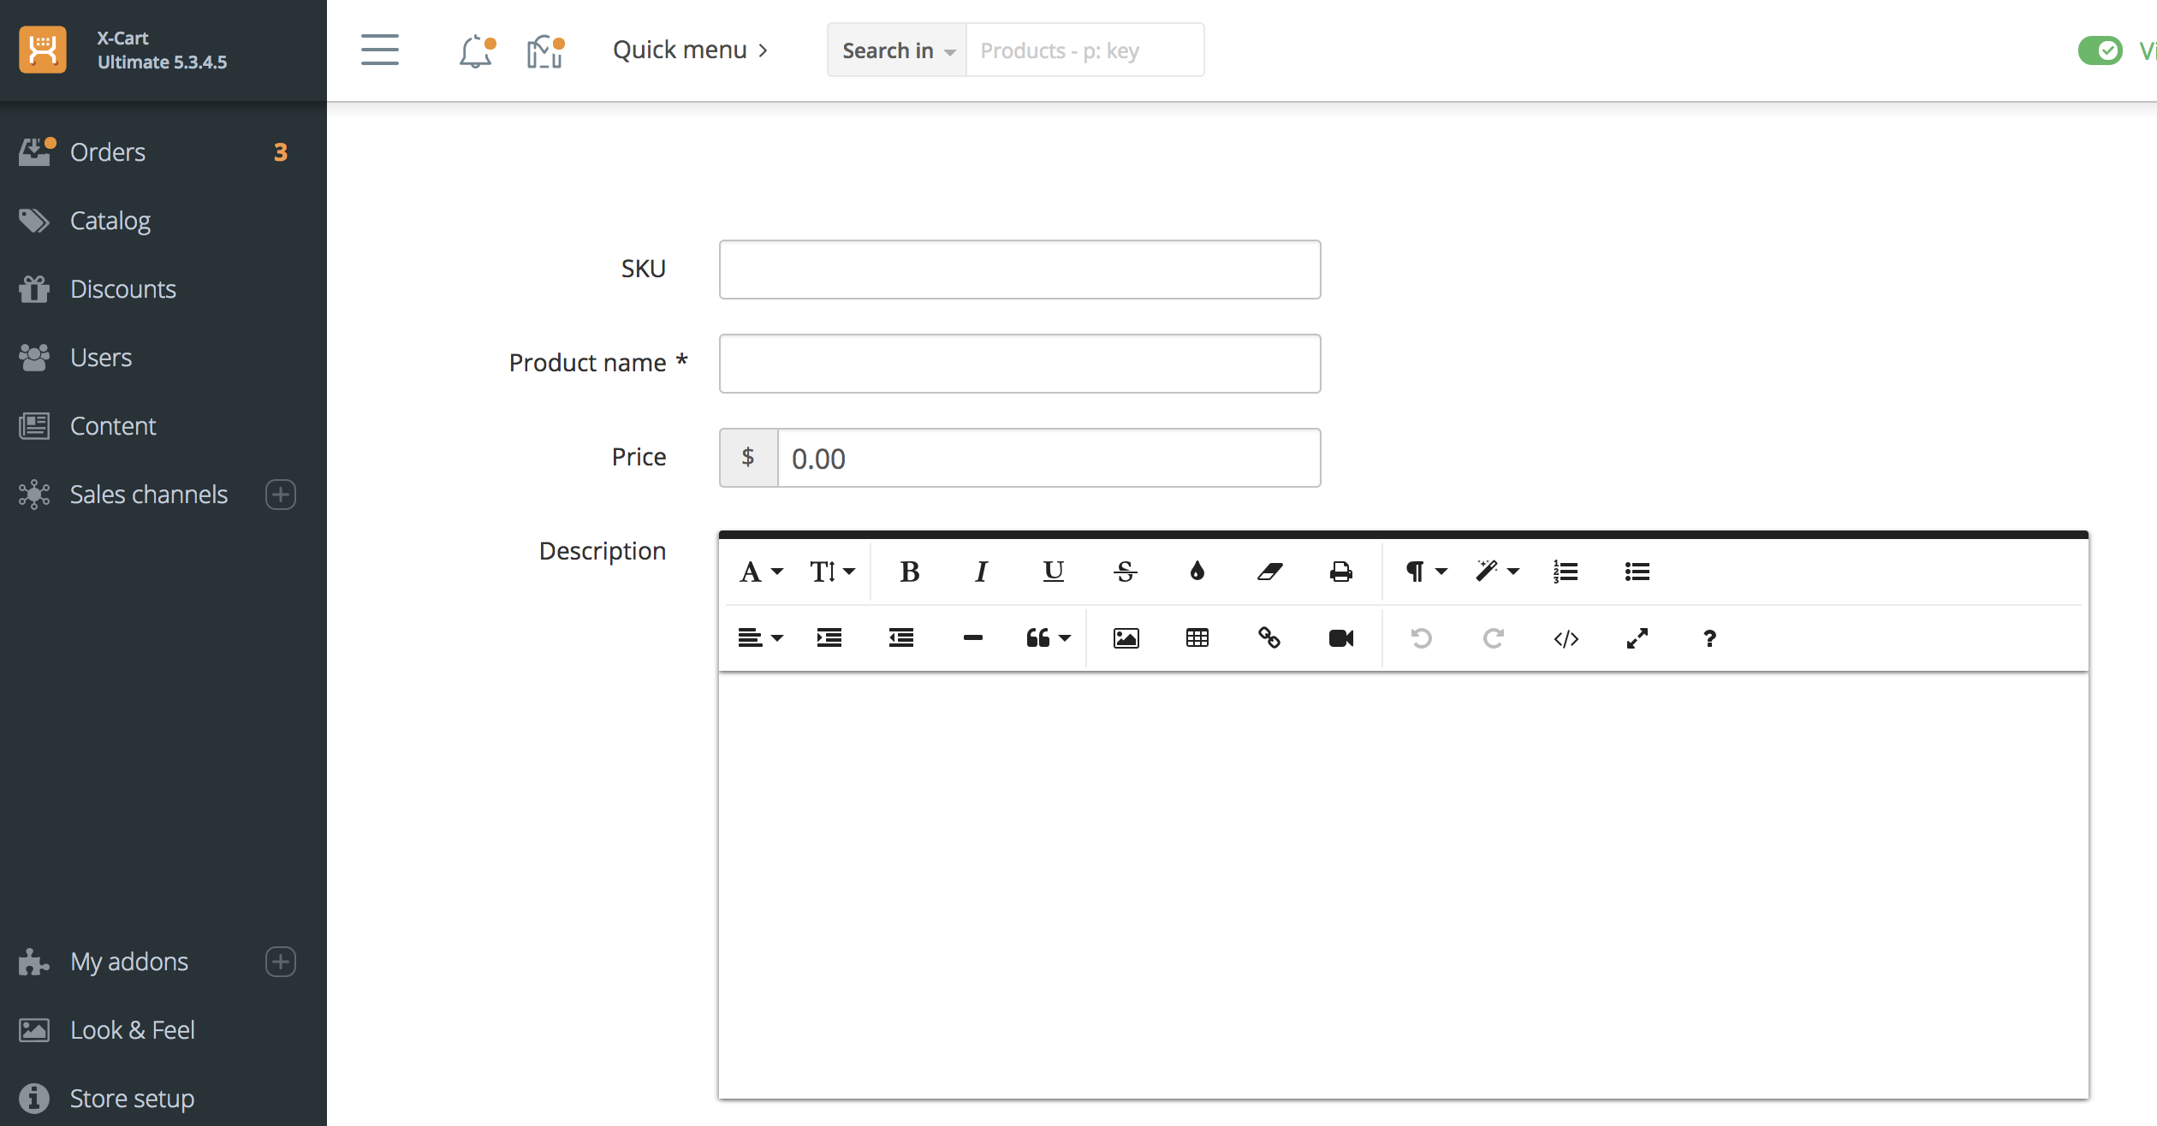Toggle fullscreen editor mode

(x=1637, y=638)
